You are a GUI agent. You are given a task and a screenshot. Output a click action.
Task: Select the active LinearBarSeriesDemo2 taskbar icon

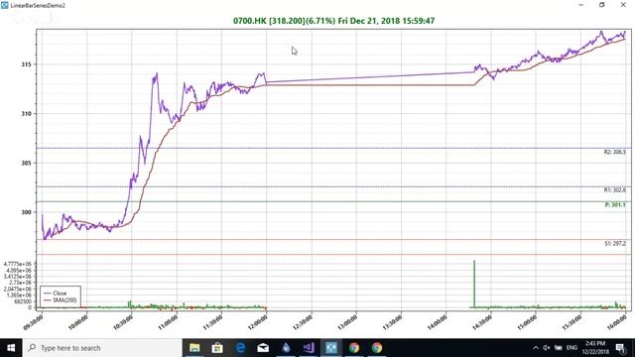click(331, 348)
